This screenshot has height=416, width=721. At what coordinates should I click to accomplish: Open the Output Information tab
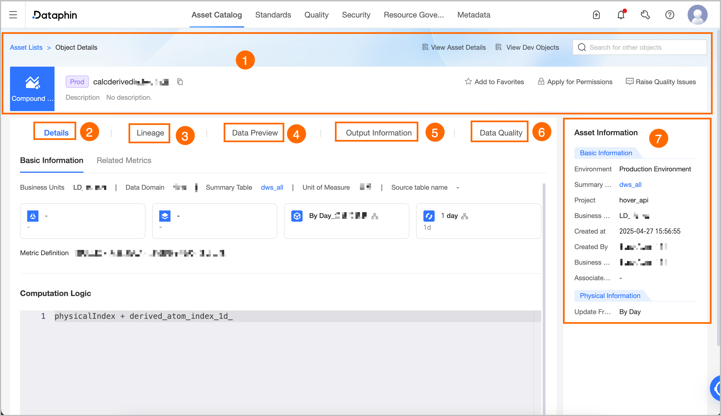tap(379, 133)
